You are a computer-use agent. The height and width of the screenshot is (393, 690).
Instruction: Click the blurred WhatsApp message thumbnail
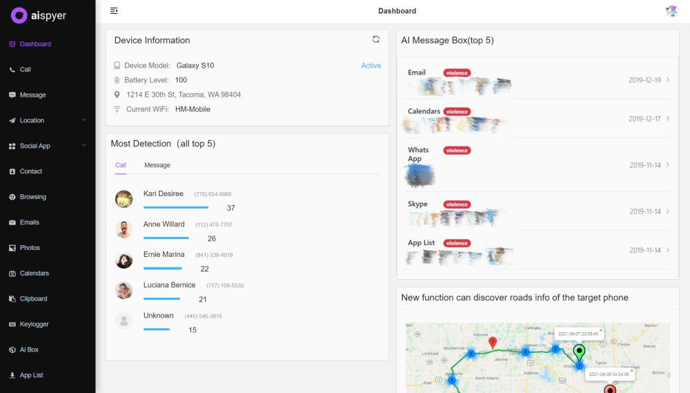pyautogui.click(x=420, y=175)
